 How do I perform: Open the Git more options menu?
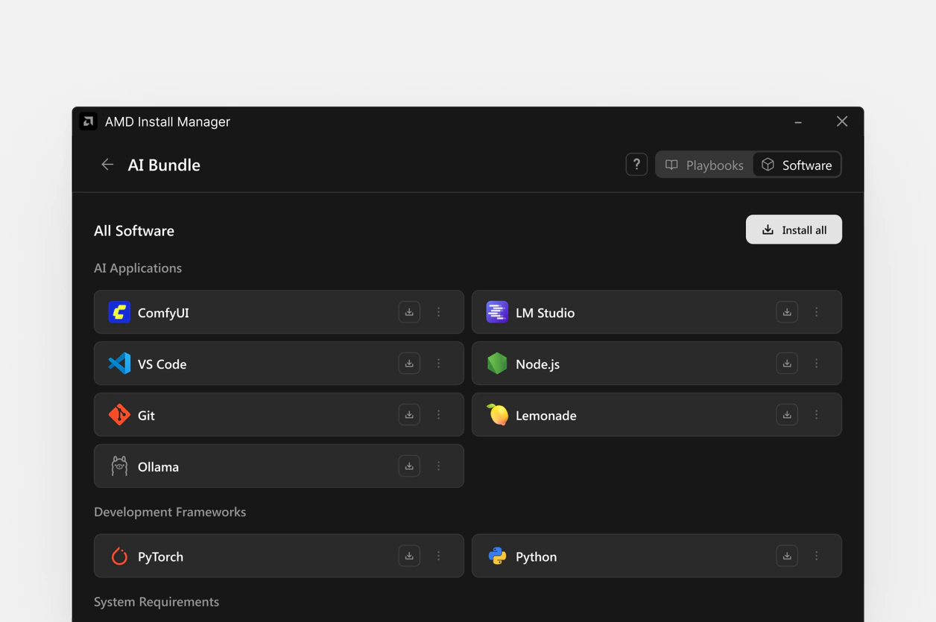[439, 415]
